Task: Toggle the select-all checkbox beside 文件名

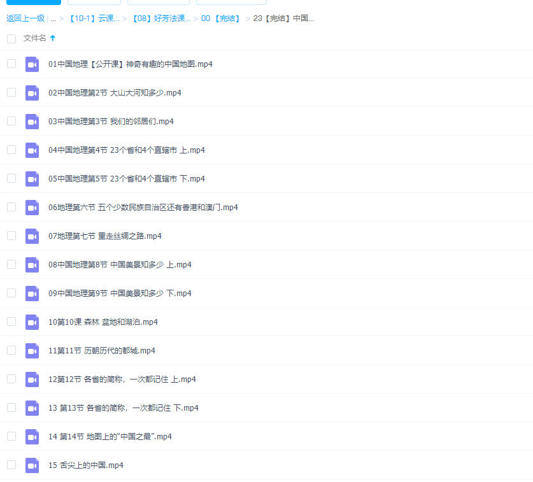Action: pos(11,39)
